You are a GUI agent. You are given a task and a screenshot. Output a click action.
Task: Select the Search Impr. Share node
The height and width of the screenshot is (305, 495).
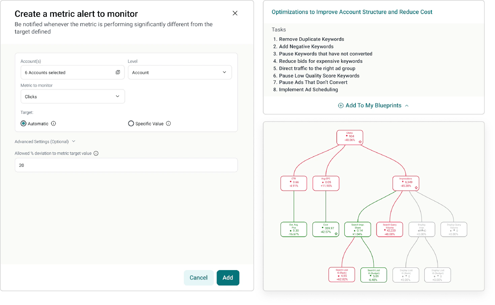[x=358, y=229]
